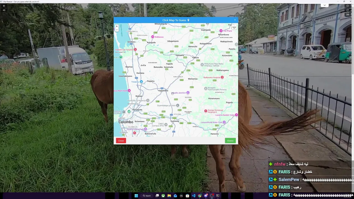The image size is (354, 199).
Task: Expand the top dropdown chevron tab
Action: point(324,5)
